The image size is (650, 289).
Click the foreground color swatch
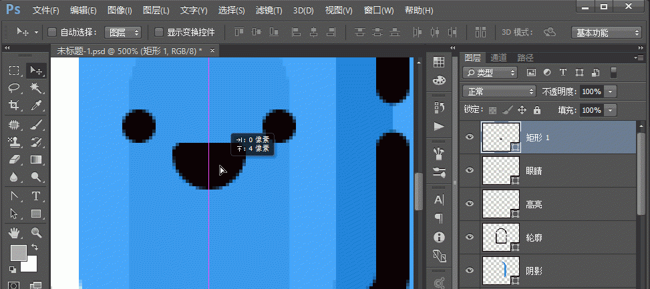pos(17,253)
